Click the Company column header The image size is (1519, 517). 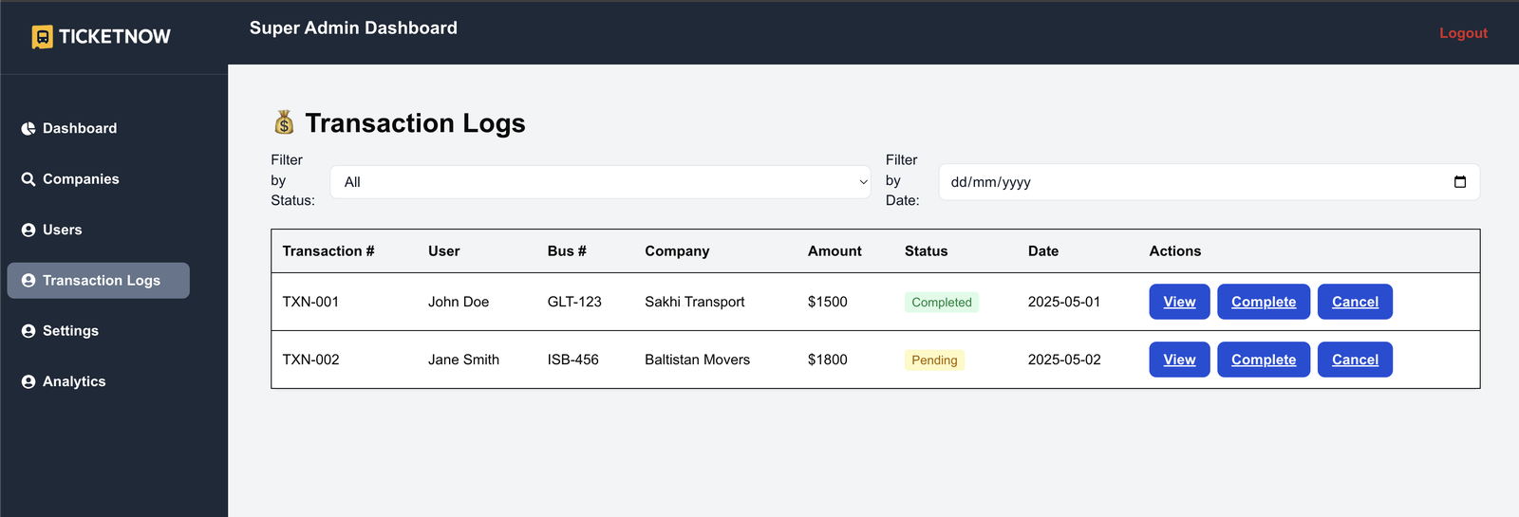click(x=677, y=251)
